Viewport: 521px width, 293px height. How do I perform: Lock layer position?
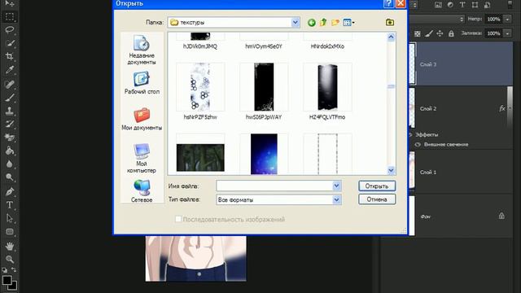440,33
